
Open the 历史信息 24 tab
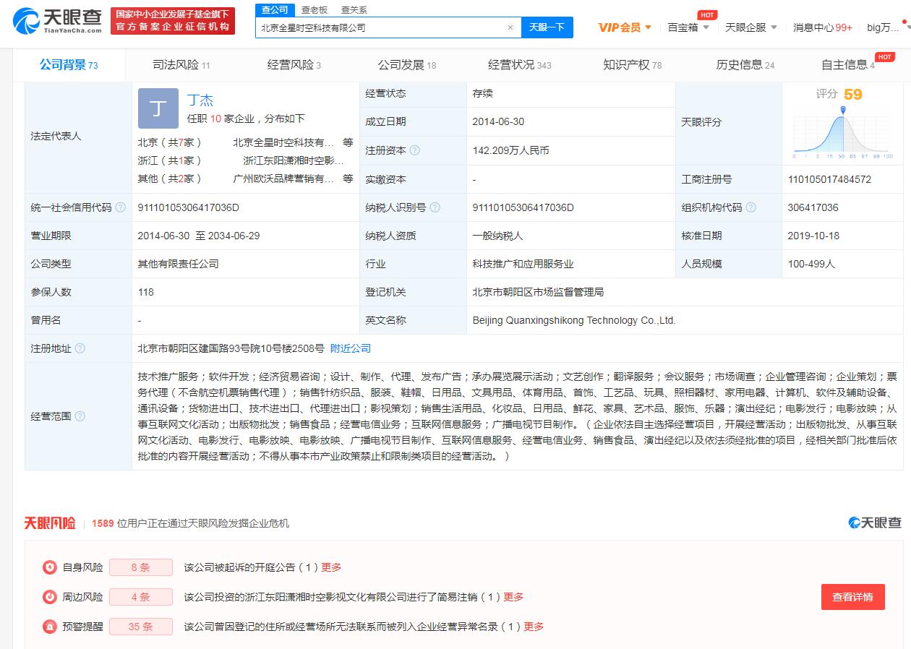click(x=745, y=65)
